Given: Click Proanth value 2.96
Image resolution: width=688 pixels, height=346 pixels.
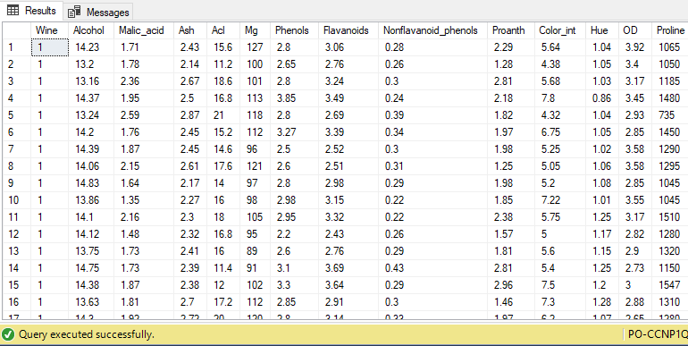Looking at the screenshot, I should click(503, 284).
